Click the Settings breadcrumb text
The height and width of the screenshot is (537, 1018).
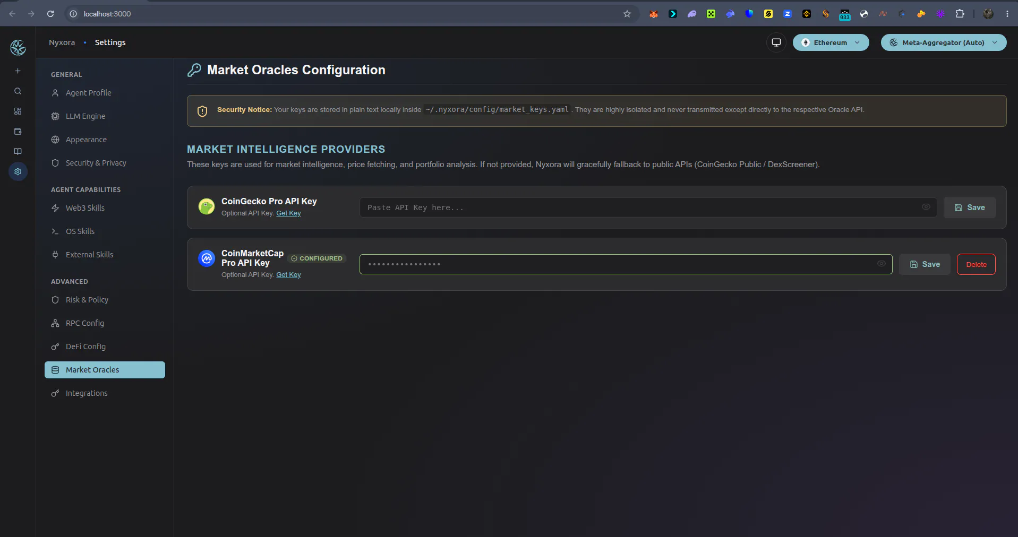tap(110, 42)
